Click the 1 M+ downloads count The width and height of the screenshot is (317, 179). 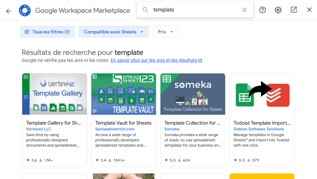(x=46, y=160)
